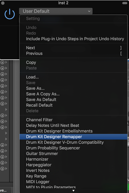
Task: Load the Channel Filter preset
Action: click(x=74, y=120)
